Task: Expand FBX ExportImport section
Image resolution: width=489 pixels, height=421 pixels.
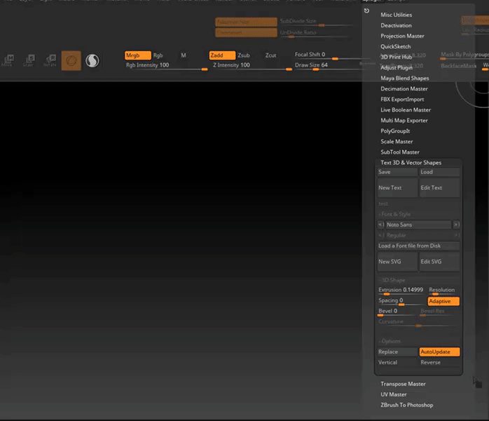Action: [x=402, y=100]
